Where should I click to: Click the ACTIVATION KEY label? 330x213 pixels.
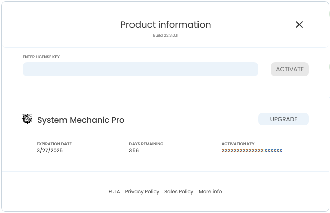[238, 144]
